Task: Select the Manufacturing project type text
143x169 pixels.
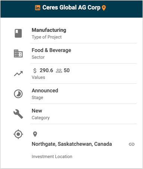Action: pos(49,30)
